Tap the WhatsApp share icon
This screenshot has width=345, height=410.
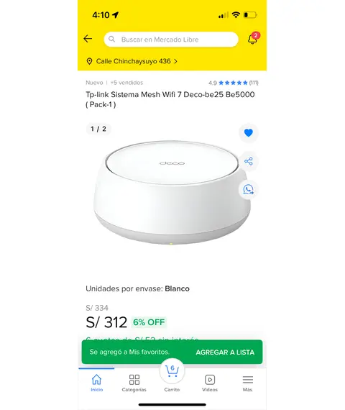click(x=248, y=189)
